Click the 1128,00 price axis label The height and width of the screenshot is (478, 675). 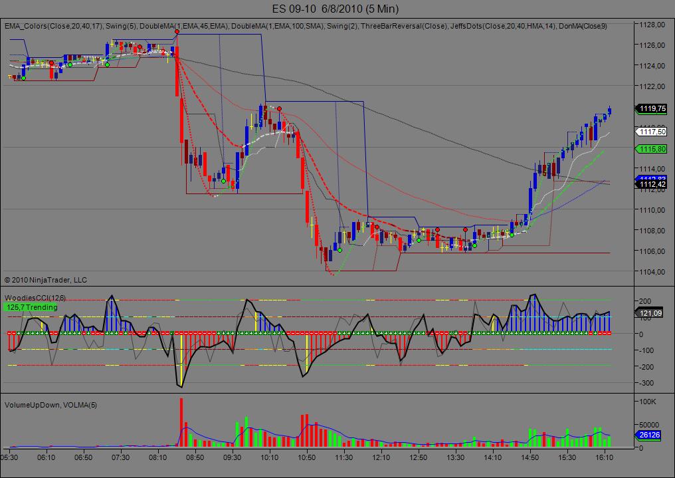pos(652,25)
